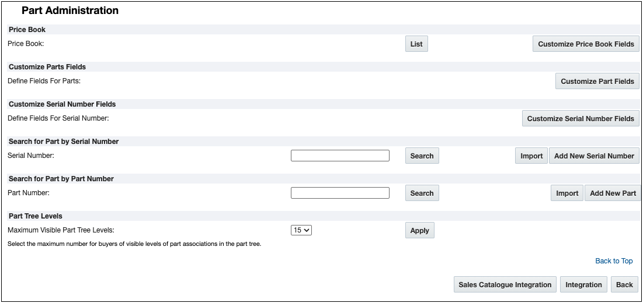Click the Integration button
Image resolution: width=643 pixels, height=303 pixels.
pos(583,284)
